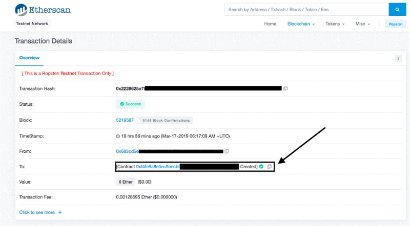Click the green verified checkmark beside Created

261,167
